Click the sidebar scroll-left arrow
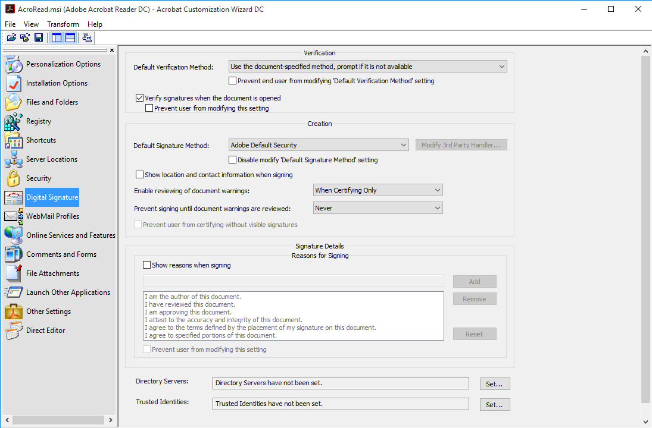The height and width of the screenshot is (428, 652). tap(7, 420)
